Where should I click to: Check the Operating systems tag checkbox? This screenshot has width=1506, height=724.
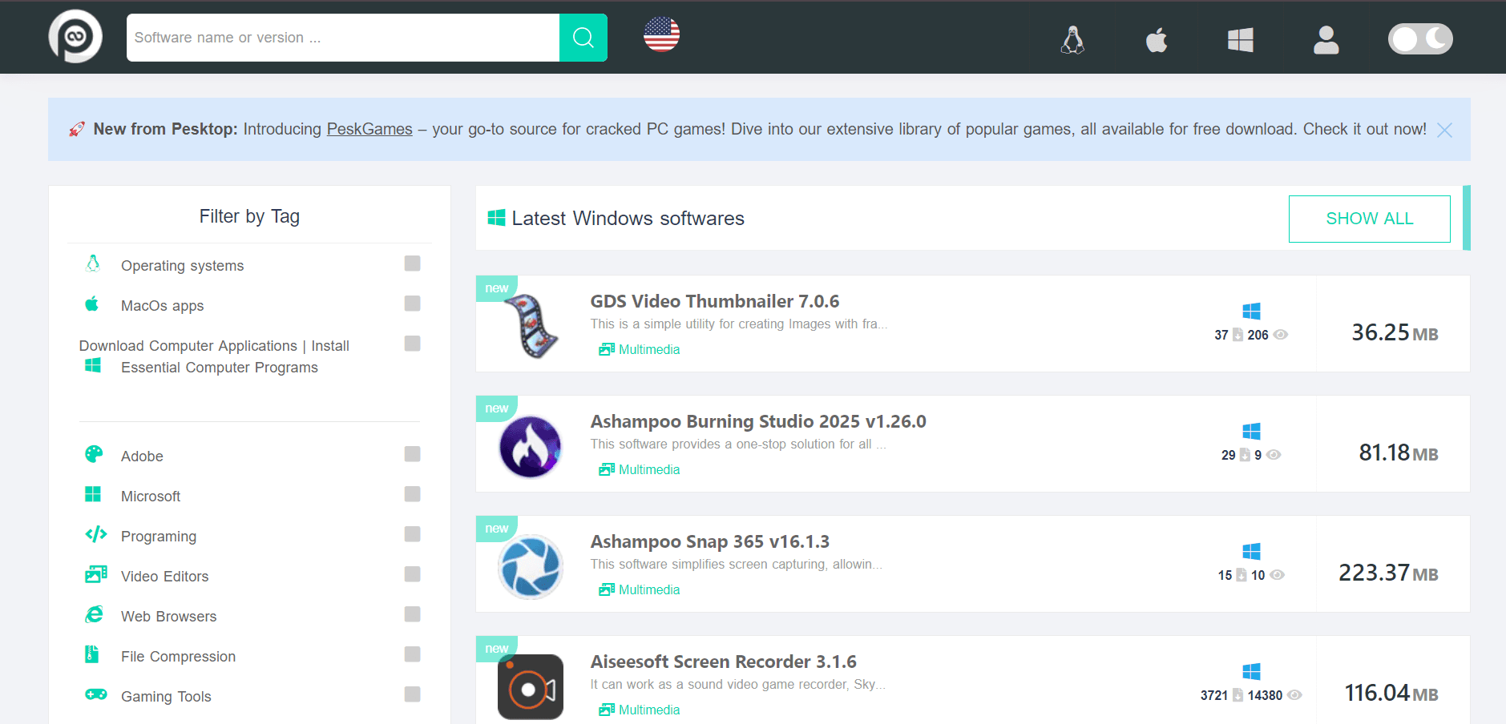coord(412,263)
